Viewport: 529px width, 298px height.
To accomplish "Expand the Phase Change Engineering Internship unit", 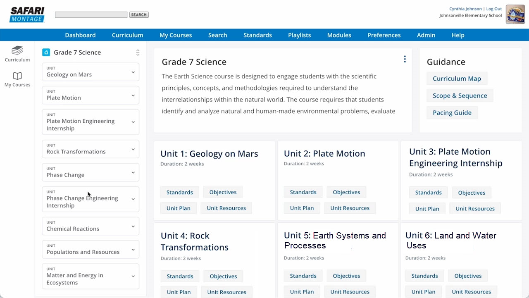I will pos(91,199).
